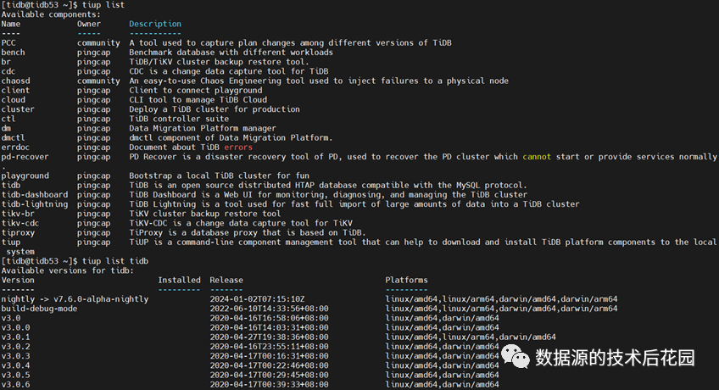Click pd-recover in the Name column
The height and width of the screenshot is (390, 719).
25,157
